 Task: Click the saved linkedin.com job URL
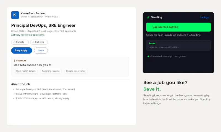tap(164, 47)
